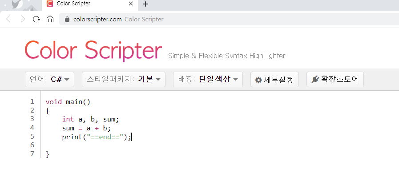Click on 'int a, b, sum;' line

click(x=91, y=119)
